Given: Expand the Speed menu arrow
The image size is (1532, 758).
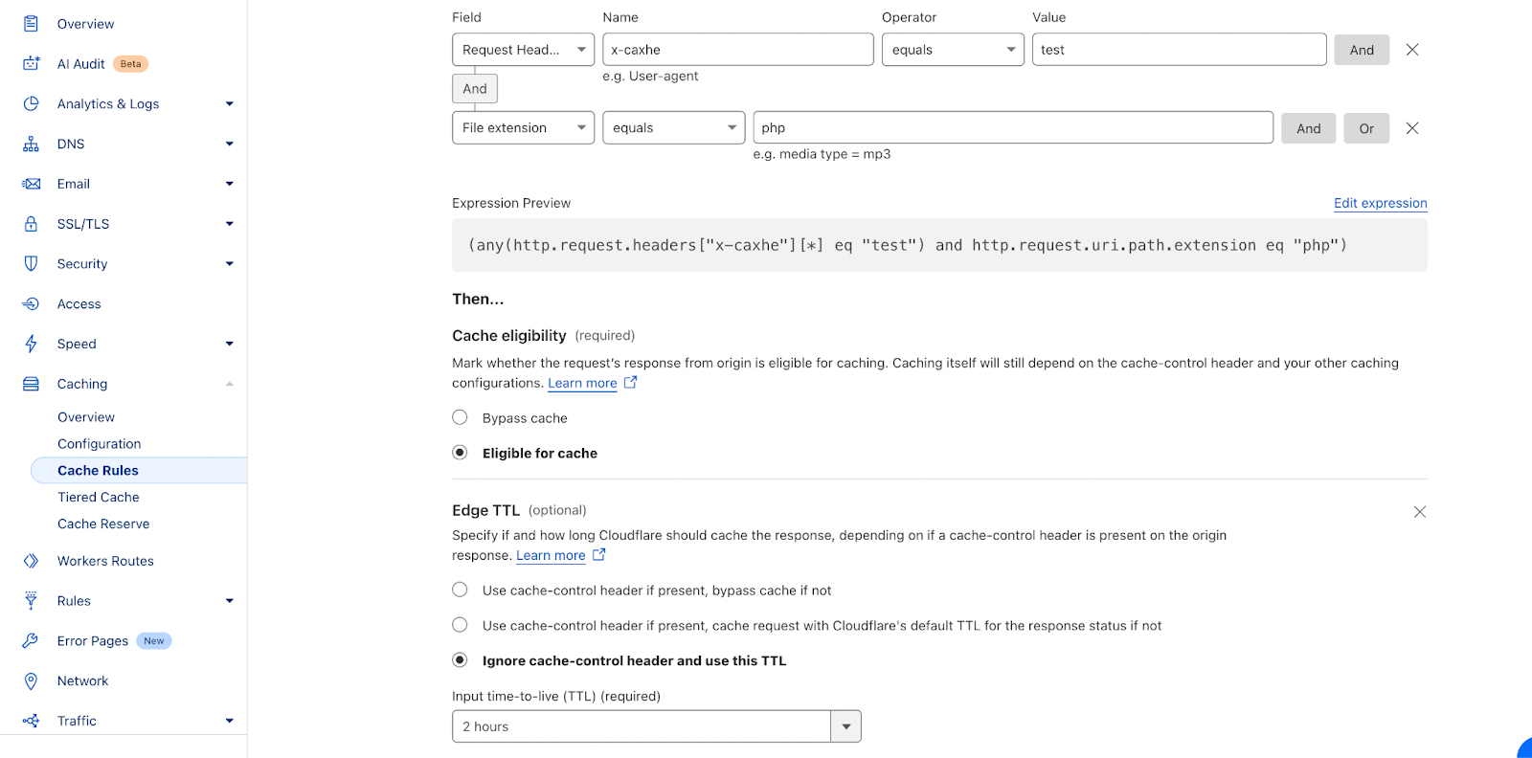Looking at the screenshot, I should click(230, 344).
